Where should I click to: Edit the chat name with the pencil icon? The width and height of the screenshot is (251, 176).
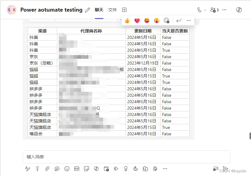pos(87,10)
